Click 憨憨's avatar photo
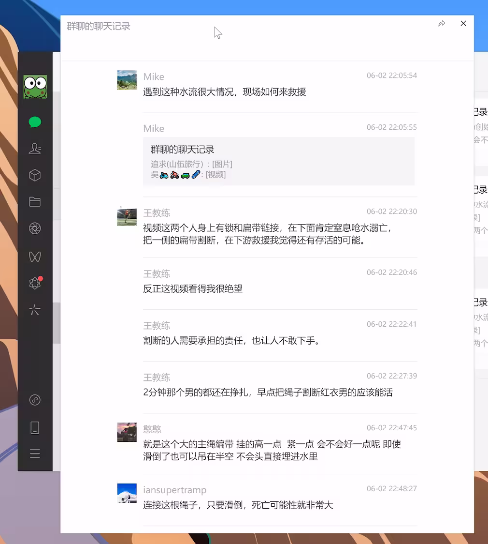Viewport: 488px width, 544px height. tap(127, 432)
